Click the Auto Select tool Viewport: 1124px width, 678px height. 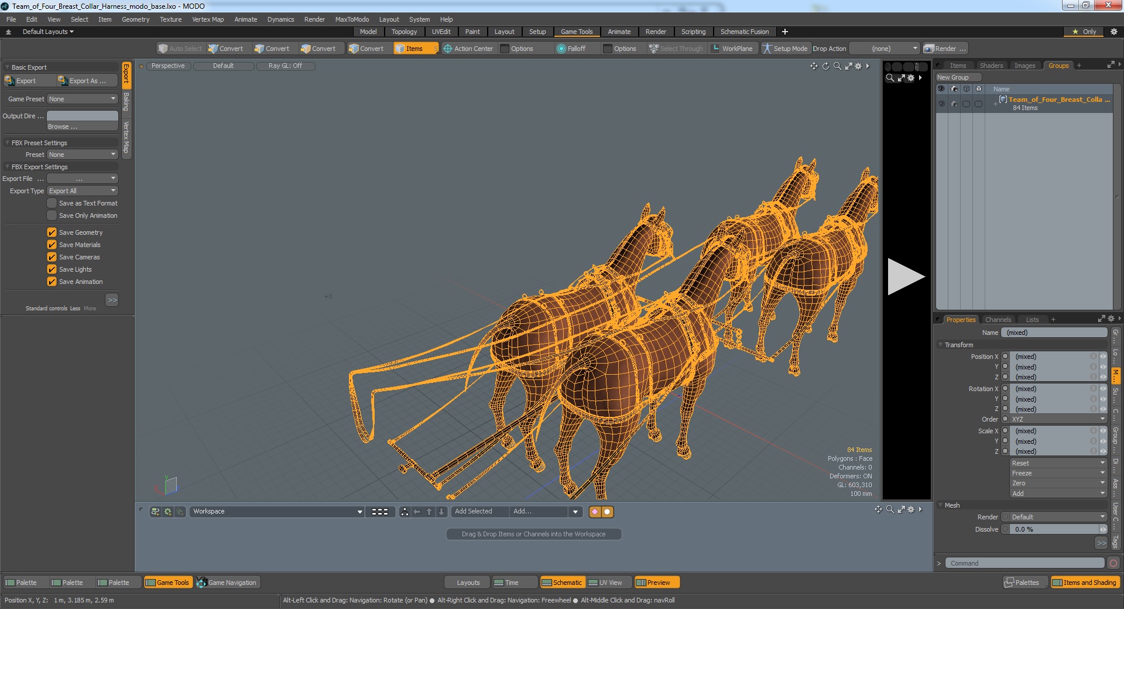coord(180,49)
